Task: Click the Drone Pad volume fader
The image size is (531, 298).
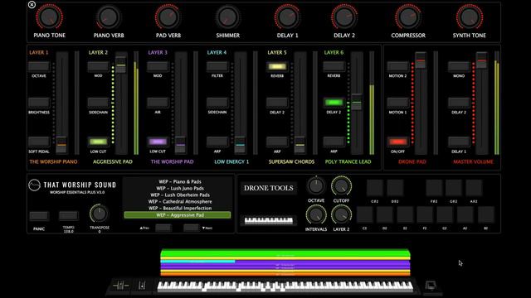Action: [421, 60]
